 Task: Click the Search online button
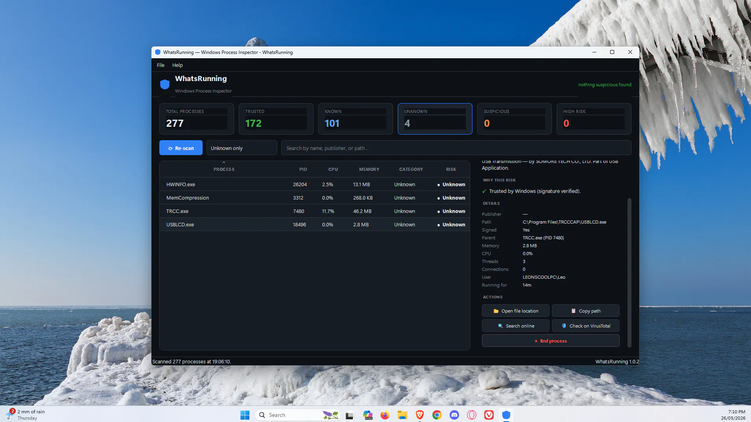click(516, 326)
